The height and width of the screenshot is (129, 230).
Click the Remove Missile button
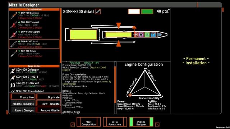click(49, 110)
